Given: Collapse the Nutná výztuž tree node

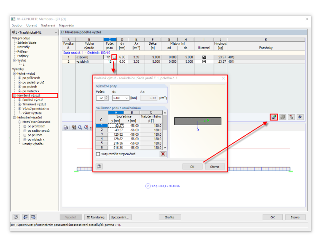Looking at the screenshot, I should click(x=15, y=73).
